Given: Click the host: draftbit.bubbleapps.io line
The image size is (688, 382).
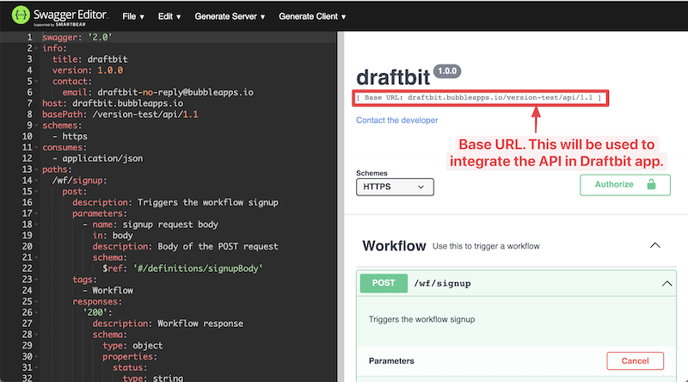Looking at the screenshot, I should pos(113,103).
